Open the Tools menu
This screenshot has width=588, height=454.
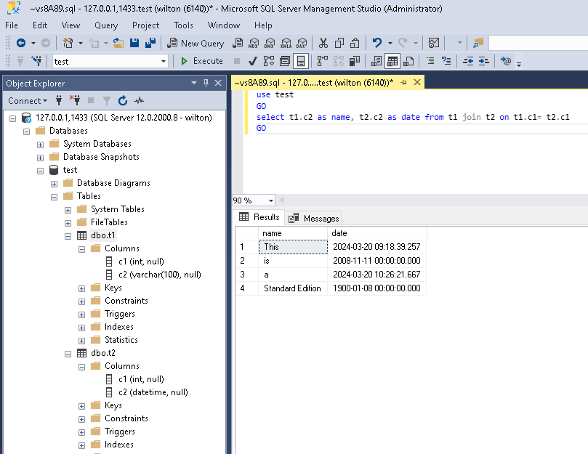[x=183, y=25]
